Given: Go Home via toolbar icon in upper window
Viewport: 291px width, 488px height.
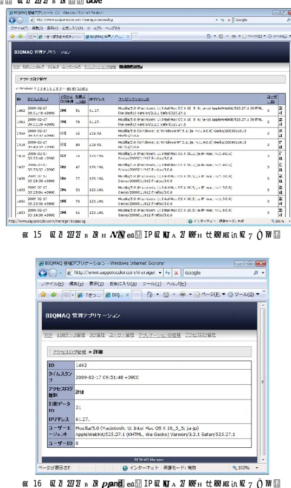Looking at the screenshot, I should [x=209, y=36].
